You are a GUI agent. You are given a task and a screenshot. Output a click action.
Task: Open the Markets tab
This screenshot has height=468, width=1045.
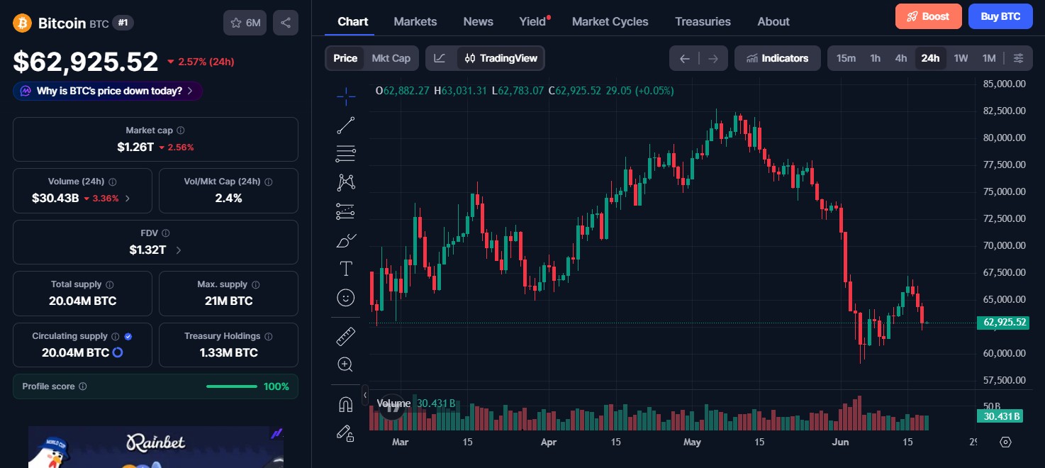point(415,21)
